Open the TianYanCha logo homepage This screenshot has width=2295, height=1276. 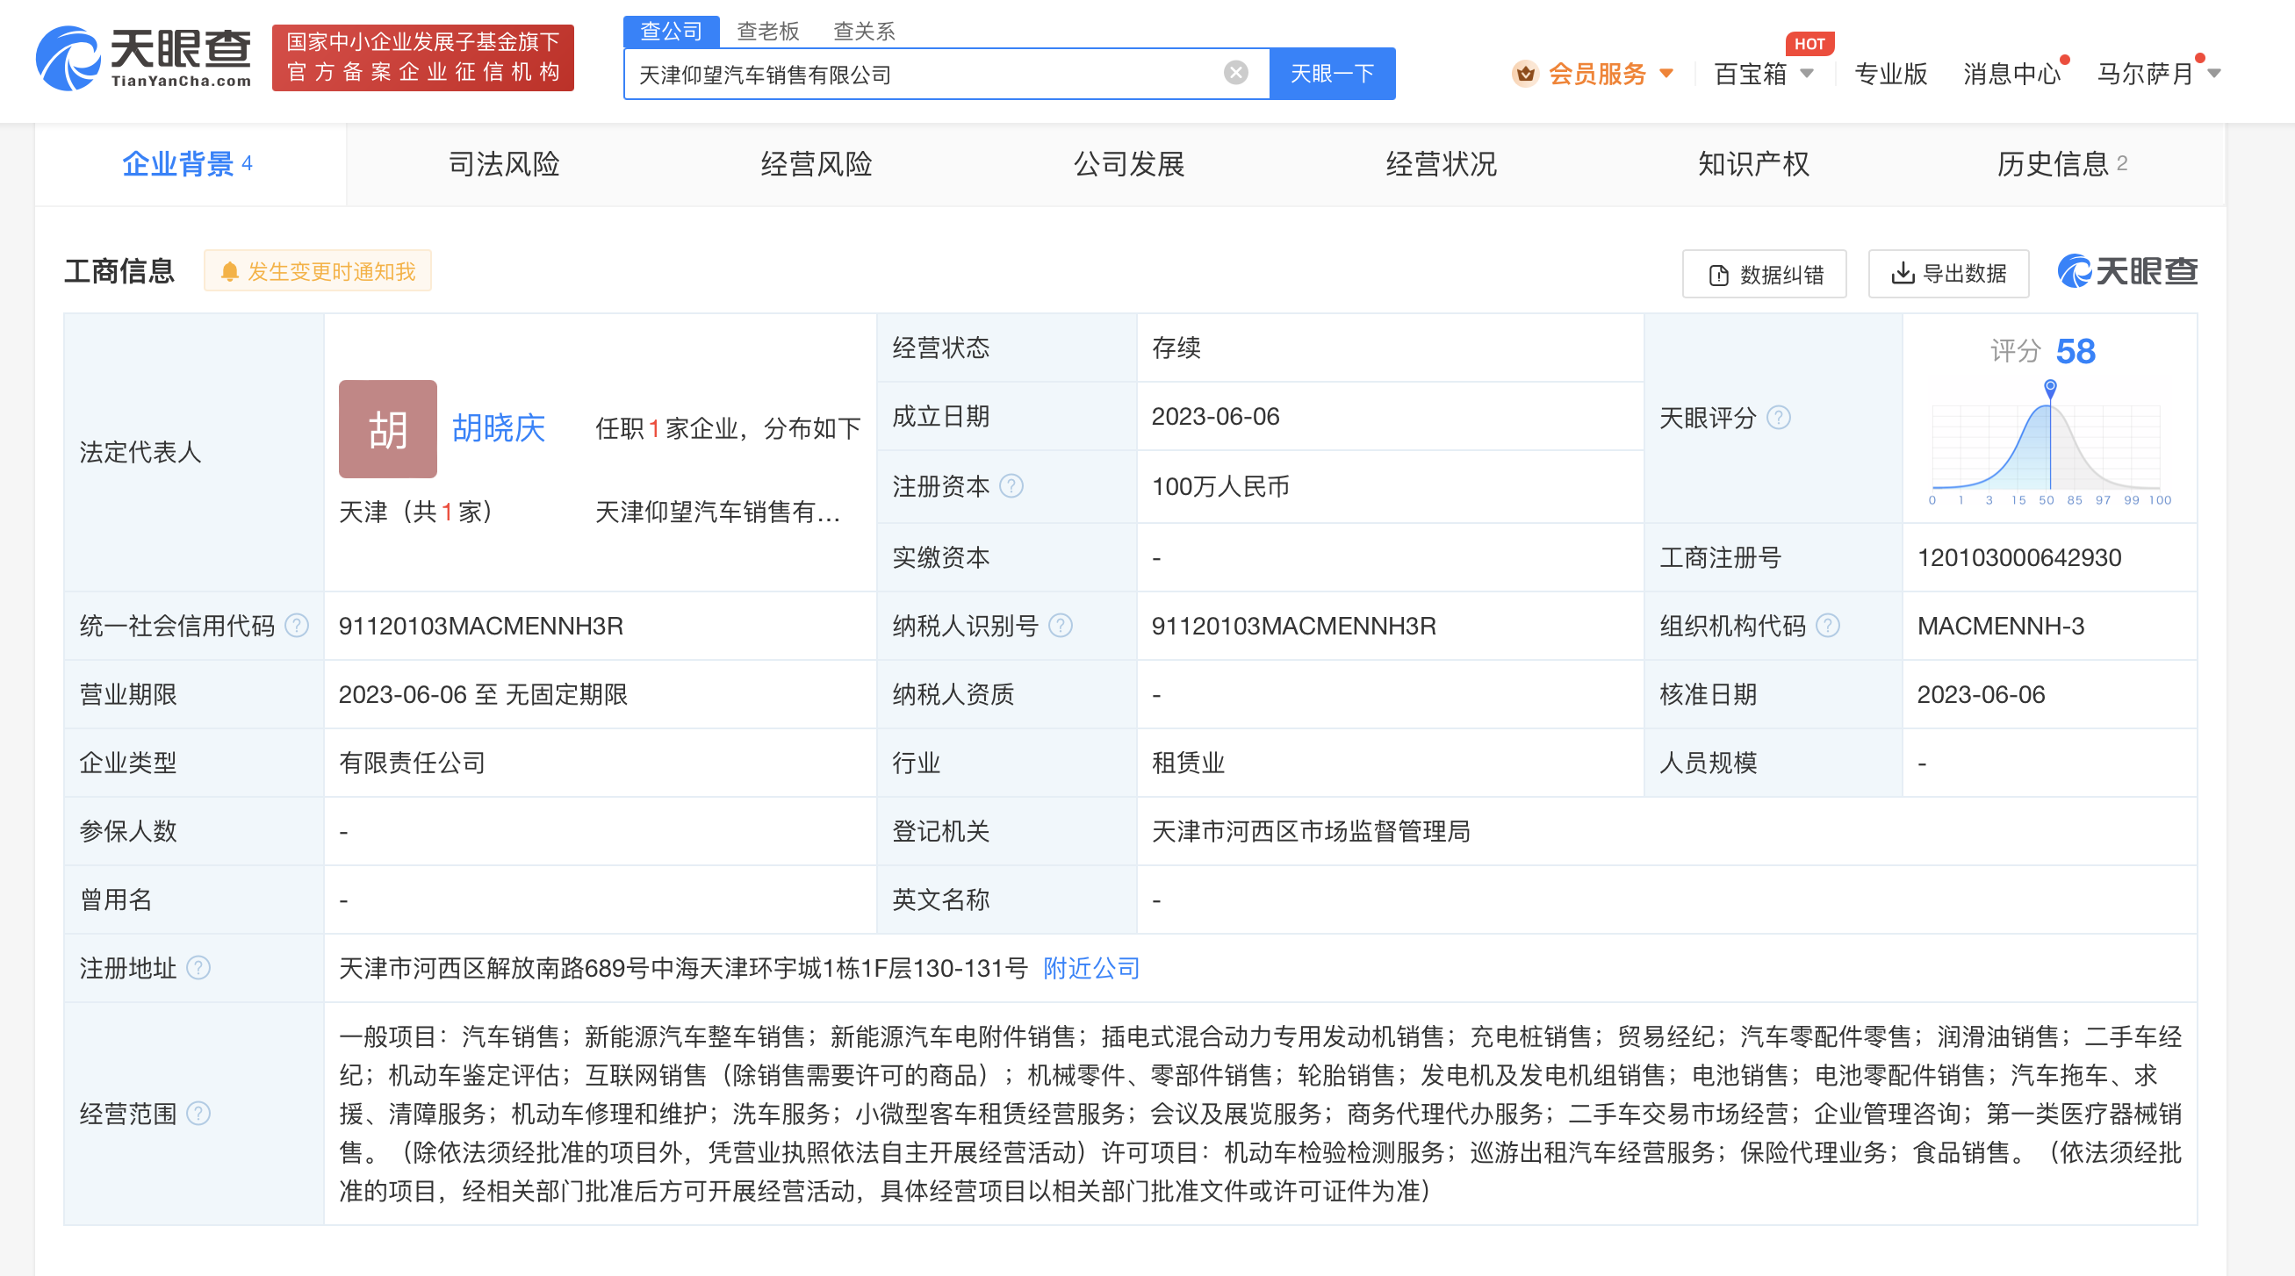(143, 58)
